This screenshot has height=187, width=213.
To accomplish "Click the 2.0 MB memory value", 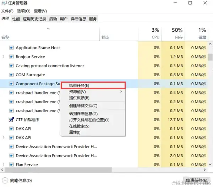I will 176,156.
